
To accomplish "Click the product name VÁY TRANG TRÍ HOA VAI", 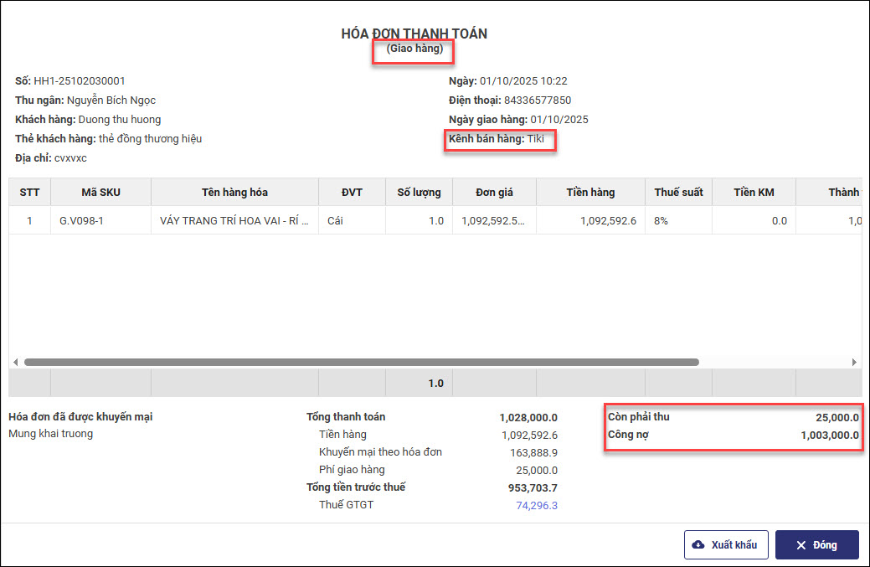I will click(234, 220).
